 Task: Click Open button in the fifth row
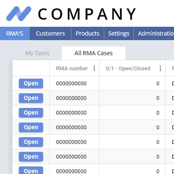pos(31,142)
